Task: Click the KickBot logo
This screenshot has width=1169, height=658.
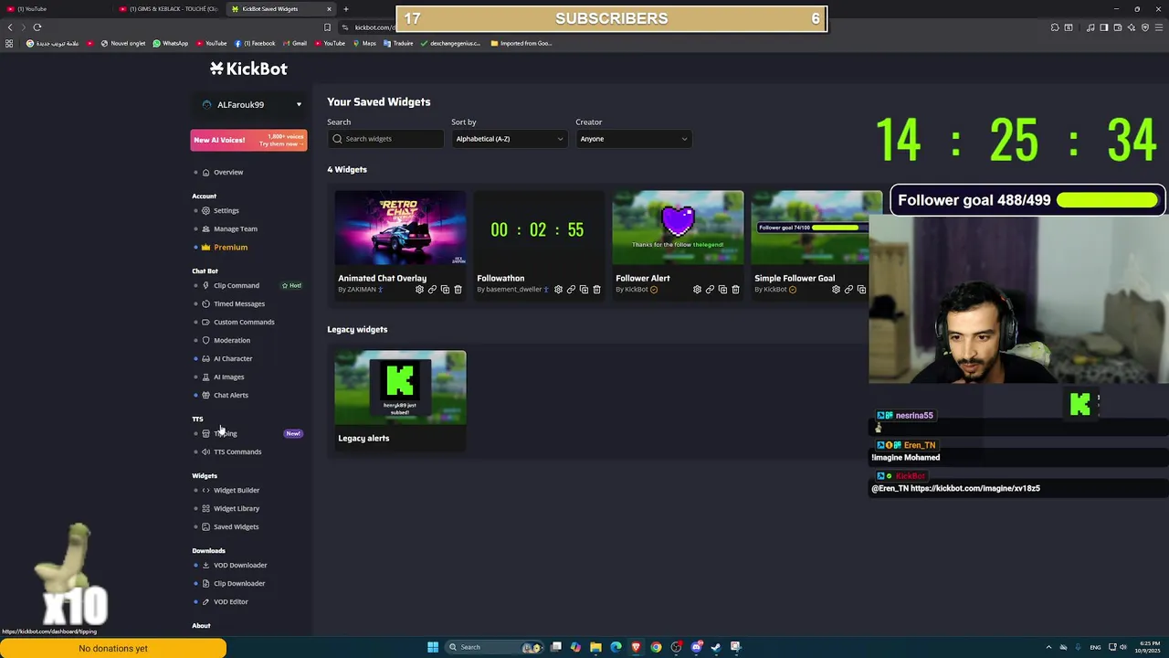Action: coord(248,69)
